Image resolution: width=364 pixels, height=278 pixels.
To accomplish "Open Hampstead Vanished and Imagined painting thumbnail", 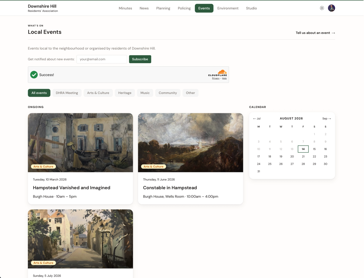I will (80, 143).
